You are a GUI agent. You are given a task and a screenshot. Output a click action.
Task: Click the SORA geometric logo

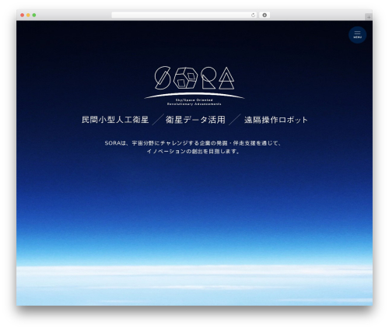point(194,78)
